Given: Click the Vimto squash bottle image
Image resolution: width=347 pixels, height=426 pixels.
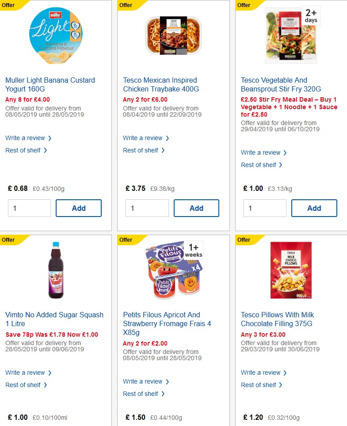Looking at the screenshot, I should coord(55,271).
